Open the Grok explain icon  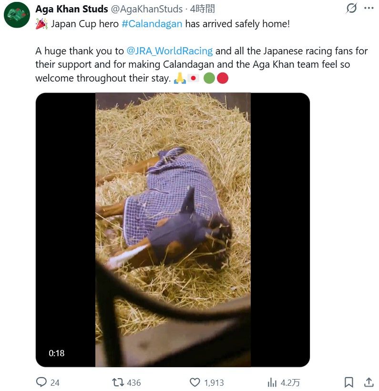[x=351, y=8]
